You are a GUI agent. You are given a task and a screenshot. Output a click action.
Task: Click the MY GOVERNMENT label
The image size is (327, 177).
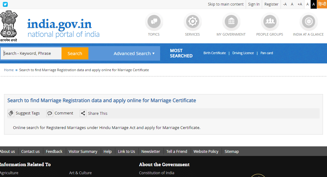coord(231,34)
